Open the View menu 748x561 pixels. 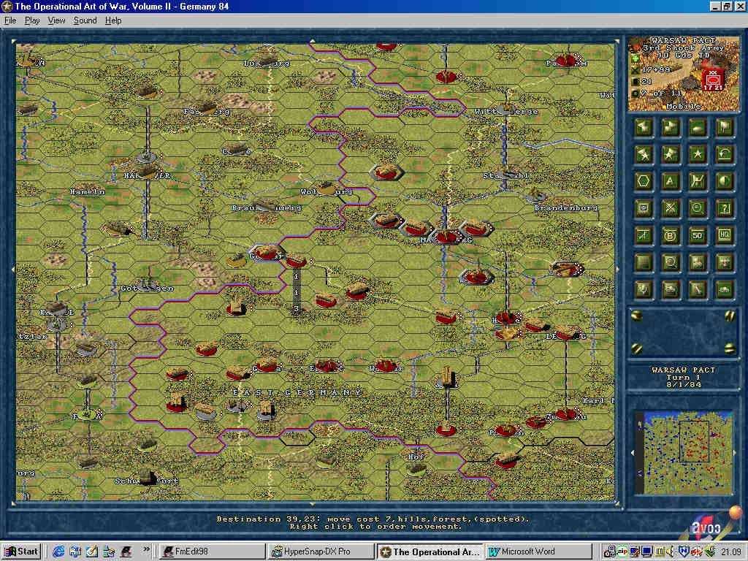pyautogui.click(x=56, y=20)
